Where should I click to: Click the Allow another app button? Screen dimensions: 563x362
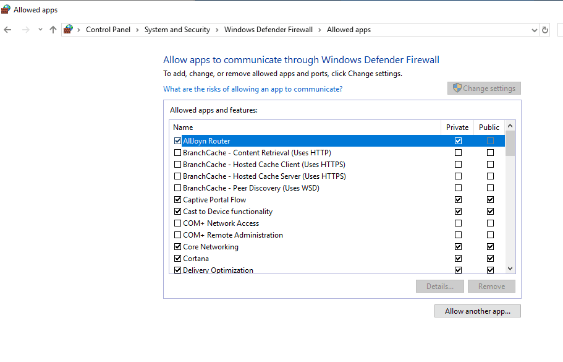[x=477, y=311]
